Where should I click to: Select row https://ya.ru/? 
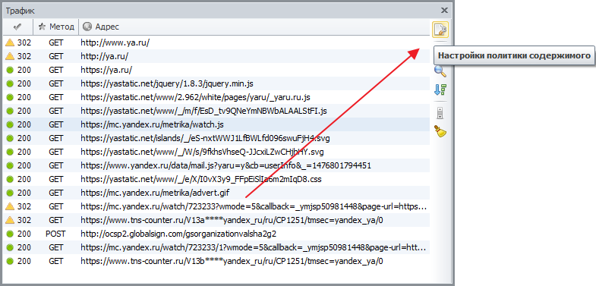tap(216, 70)
